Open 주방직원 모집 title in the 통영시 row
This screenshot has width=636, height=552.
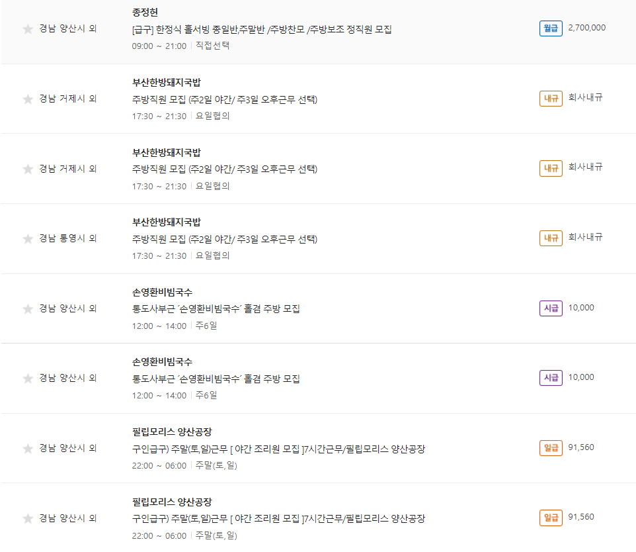click(x=224, y=239)
